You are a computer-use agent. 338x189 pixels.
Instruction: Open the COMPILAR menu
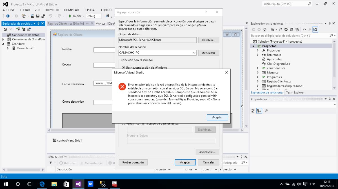(x=71, y=10)
